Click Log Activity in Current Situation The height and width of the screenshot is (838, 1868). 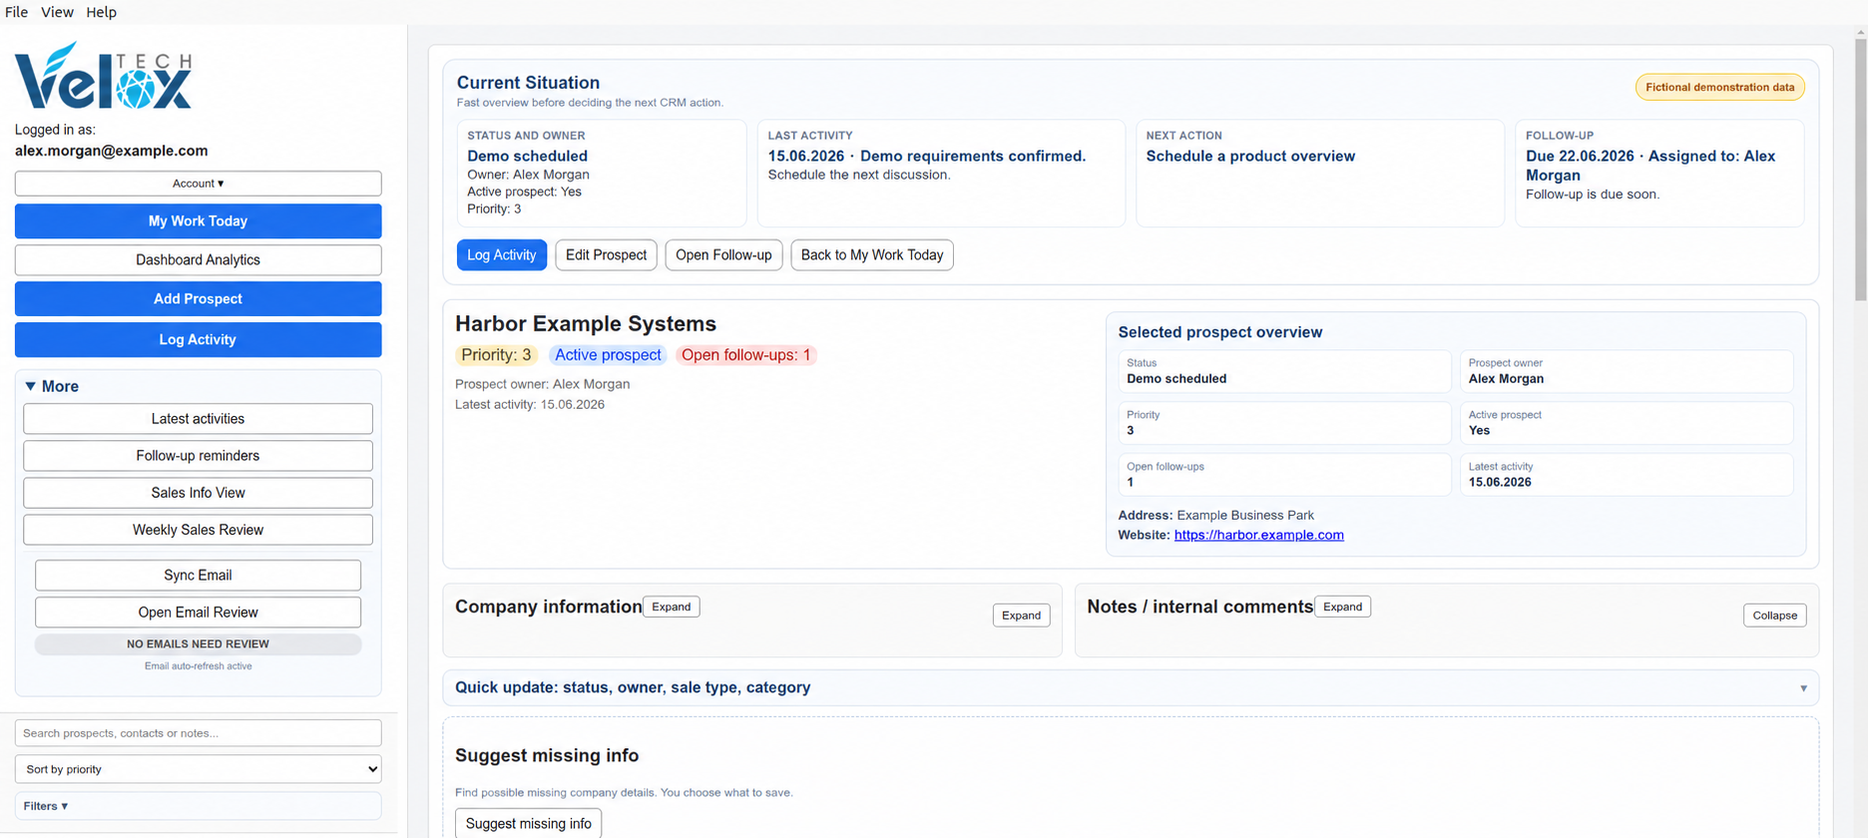[502, 255]
